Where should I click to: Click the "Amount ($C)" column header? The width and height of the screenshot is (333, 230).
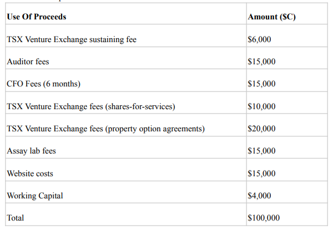[x=271, y=17]
